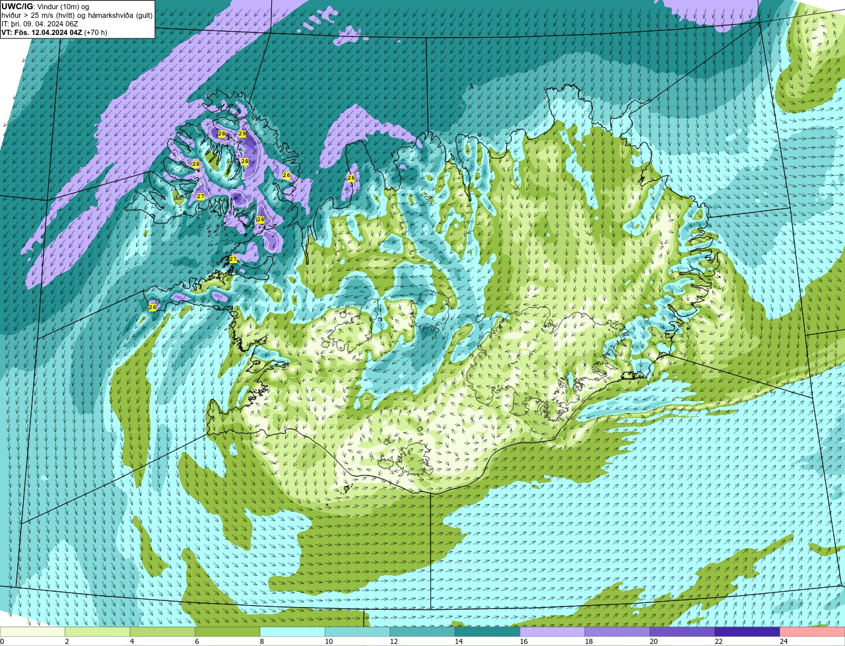Viewport: 845px width, 646px height.
Task: Click the yellow "29" maximum gust label
Action: click(242, 133)
